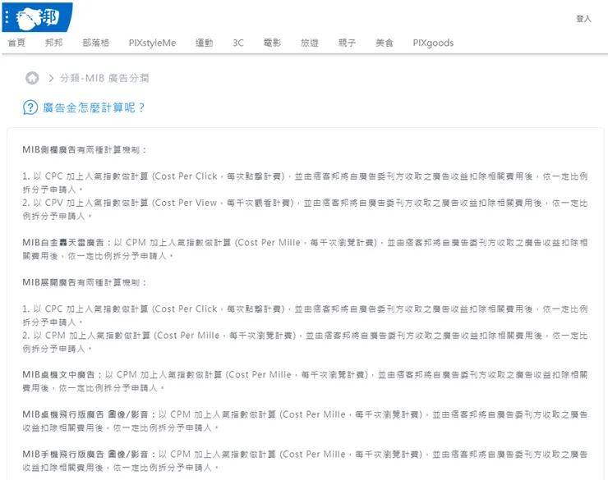
Task: Open the 電影 nav item
Action: [272, 43]
